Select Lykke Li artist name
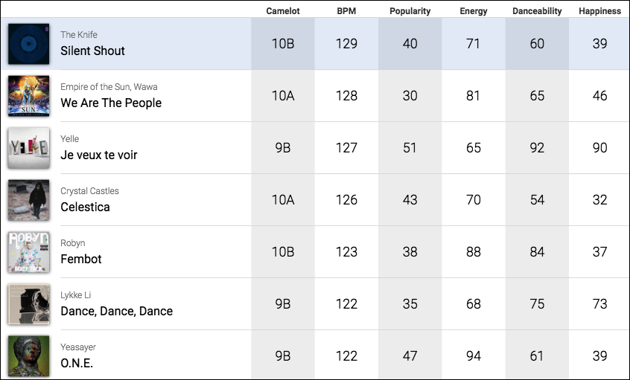Viewport: 630px width, 380px height. (75, 295)
